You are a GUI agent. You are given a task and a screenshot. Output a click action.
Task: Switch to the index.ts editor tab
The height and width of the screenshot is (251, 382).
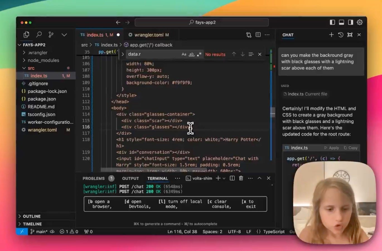tap(100, 35)
